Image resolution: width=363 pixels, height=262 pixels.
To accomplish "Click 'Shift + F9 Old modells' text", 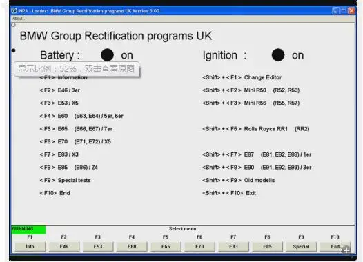I will (239, 180).
